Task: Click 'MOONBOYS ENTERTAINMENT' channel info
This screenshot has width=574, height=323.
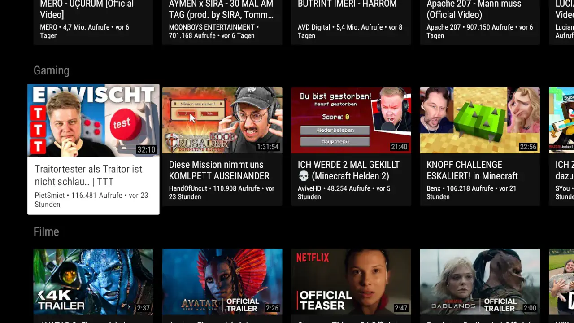Action: [x=213, y=31]
